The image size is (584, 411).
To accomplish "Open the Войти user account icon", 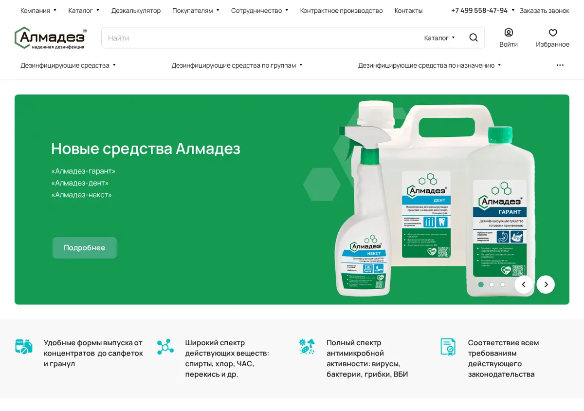I will (x=509, y=33).
